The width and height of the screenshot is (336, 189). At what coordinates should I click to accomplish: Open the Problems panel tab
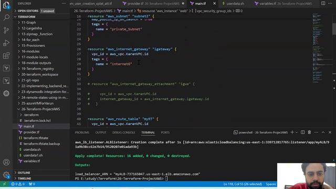[82, 132]
